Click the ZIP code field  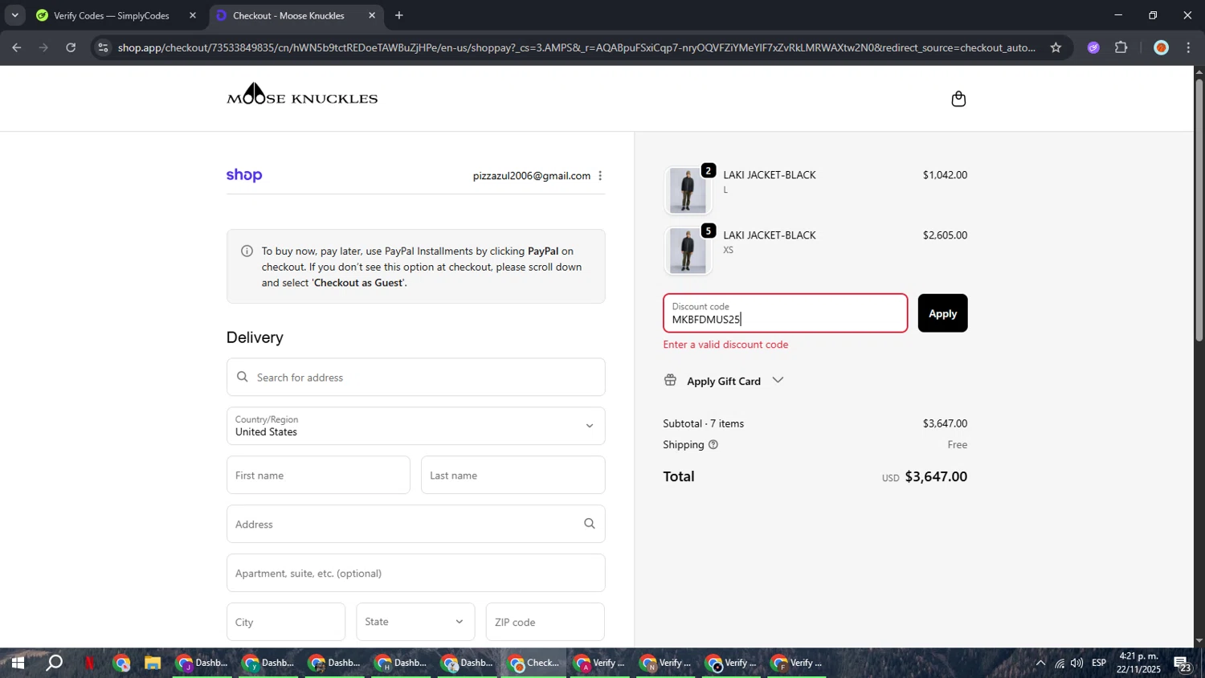pos(545,622)
